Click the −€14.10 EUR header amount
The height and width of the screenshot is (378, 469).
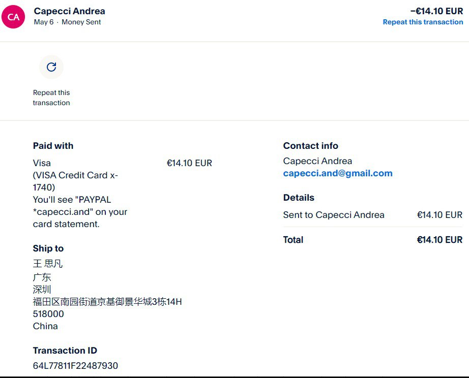click(x=436, y=11)
